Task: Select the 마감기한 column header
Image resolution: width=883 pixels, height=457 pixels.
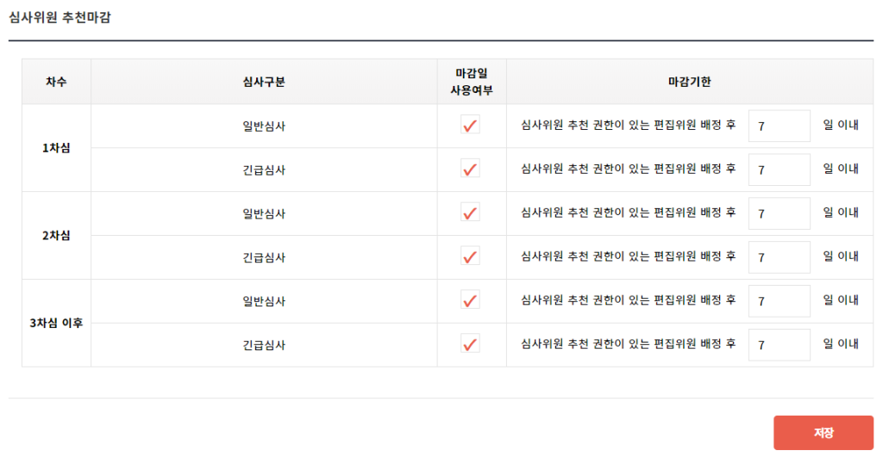Action: click(690, 82)
